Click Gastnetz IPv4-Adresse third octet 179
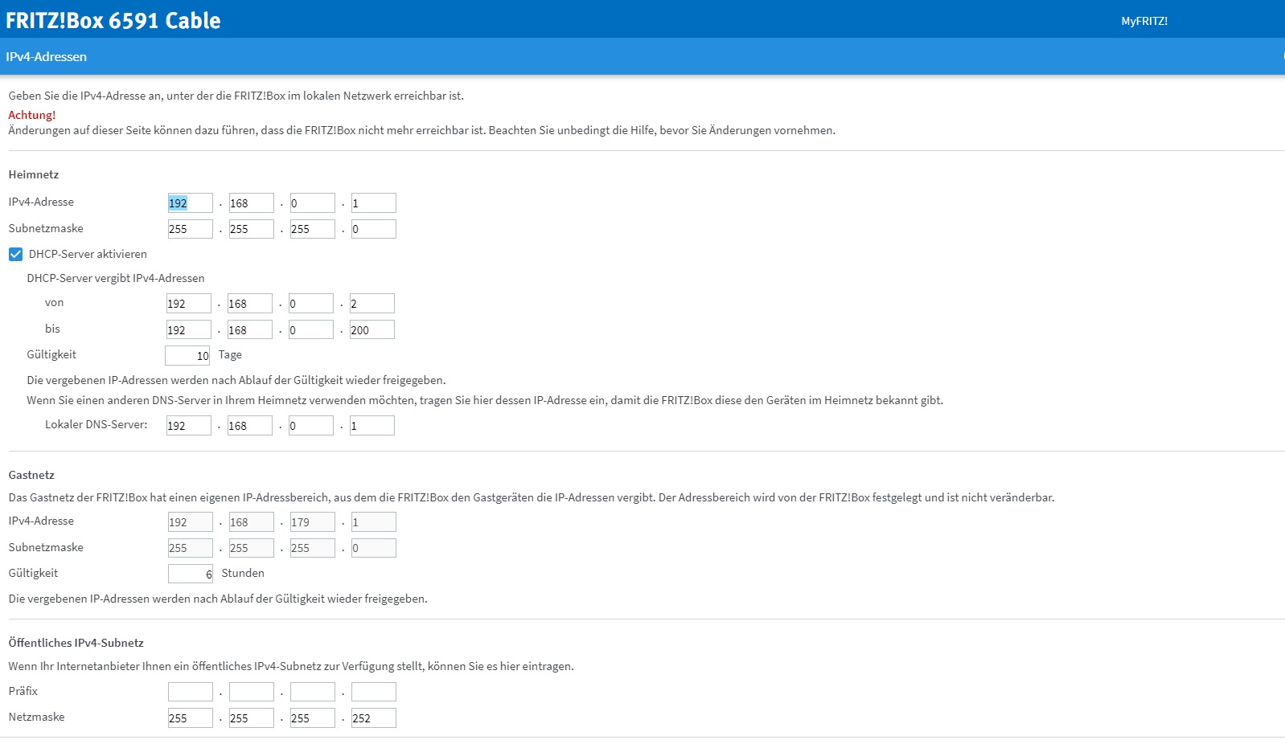The height and width of the screenshot is (740, 1285). point(313,522)
